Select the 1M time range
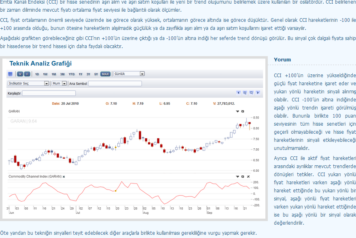This screenshot has width=356, height=238. coord(53,74)
